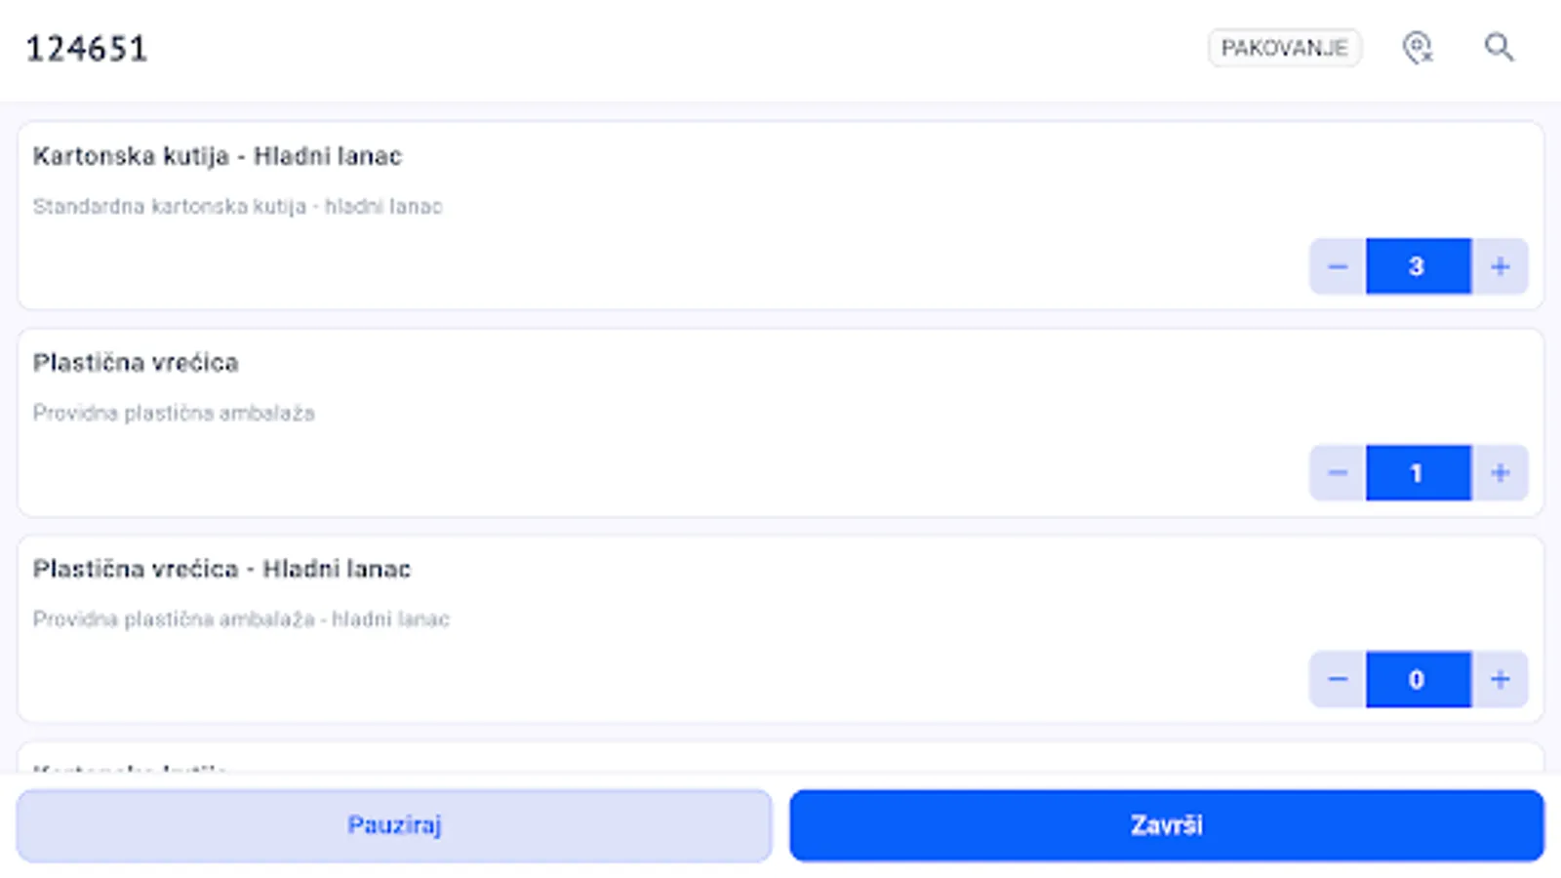Click the search magnifier icon

(x=1499, y=47)
